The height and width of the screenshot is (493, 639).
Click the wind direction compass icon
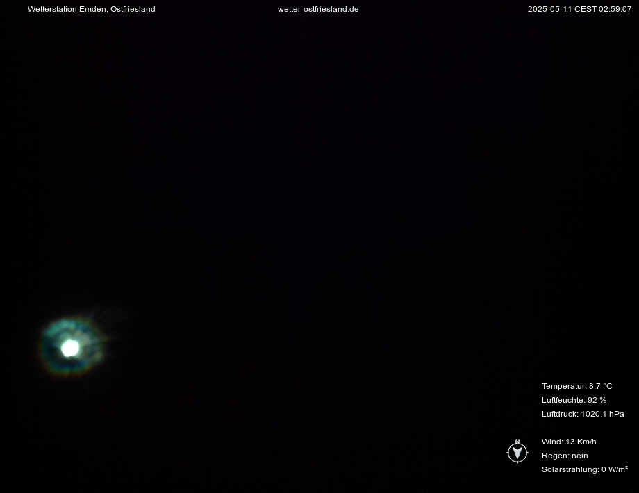(x=517, y=451)
